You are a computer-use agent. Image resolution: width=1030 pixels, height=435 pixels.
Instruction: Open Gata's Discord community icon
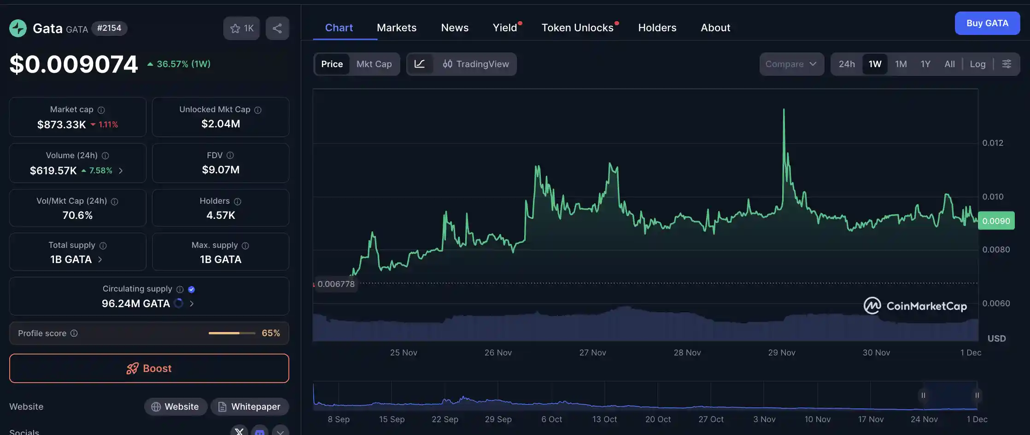259,431
